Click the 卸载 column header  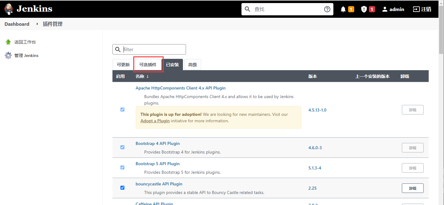tap(405, 76)
